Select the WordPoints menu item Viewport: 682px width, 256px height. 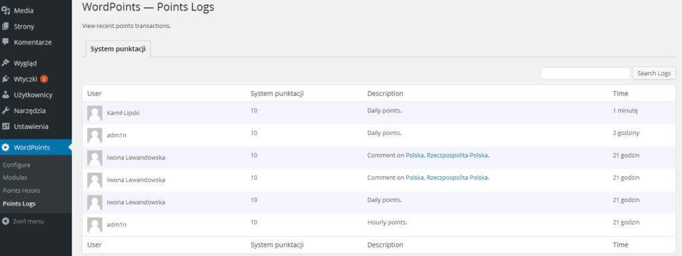coord(36,148)
